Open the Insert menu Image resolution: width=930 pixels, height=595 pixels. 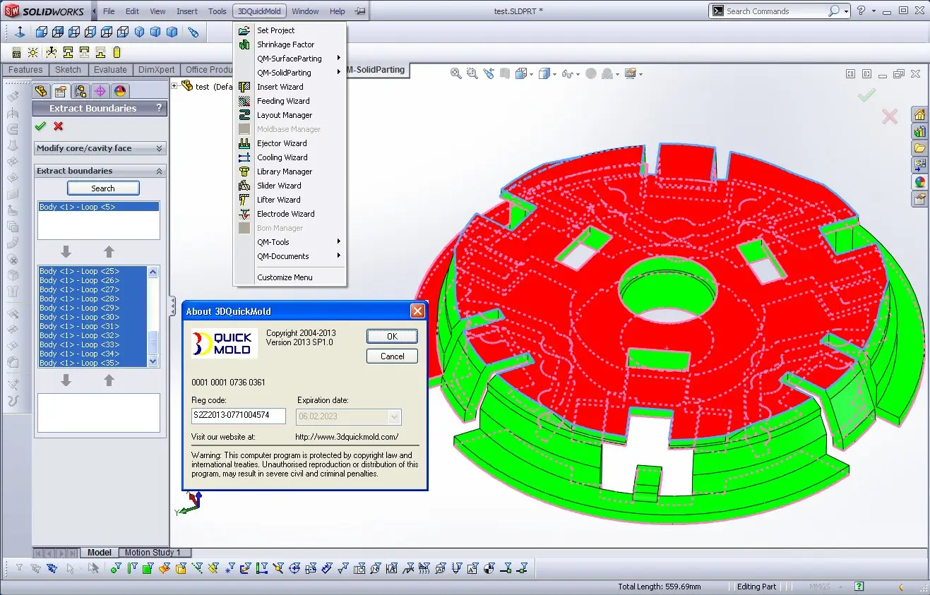pos(187,11)
